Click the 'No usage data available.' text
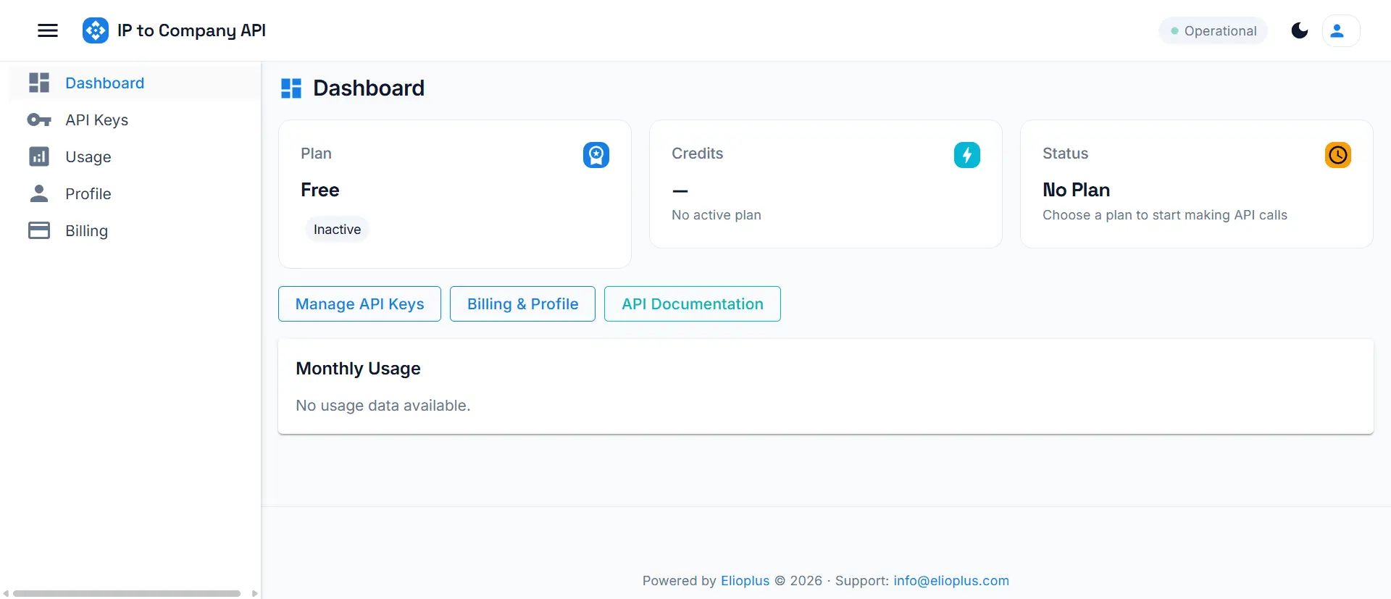 coord(383,406)
